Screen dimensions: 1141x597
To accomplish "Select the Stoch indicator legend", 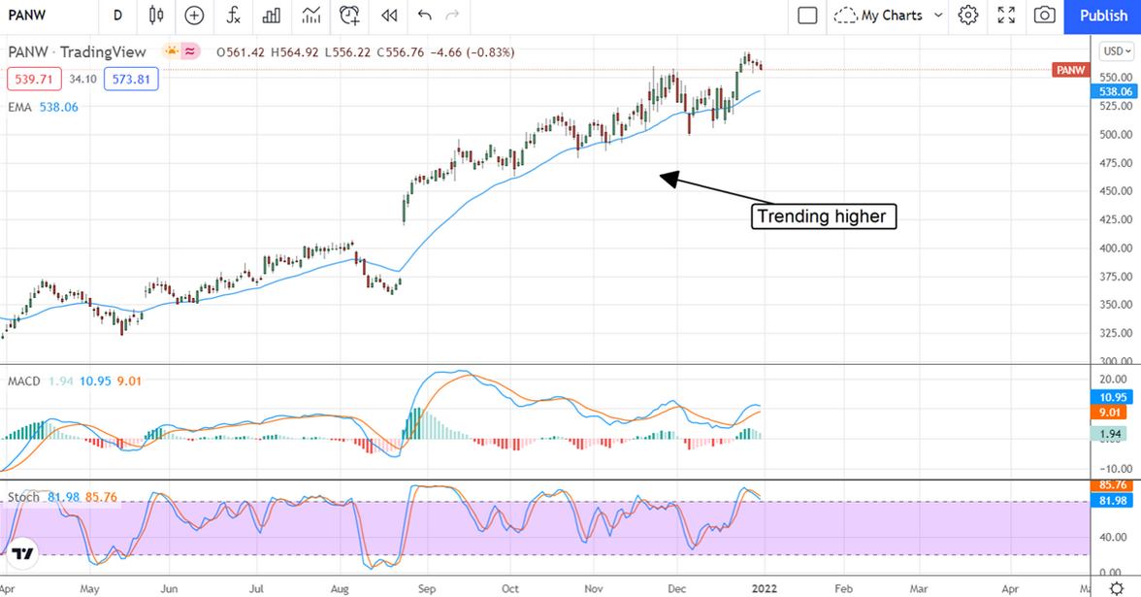I will (23, 497).
